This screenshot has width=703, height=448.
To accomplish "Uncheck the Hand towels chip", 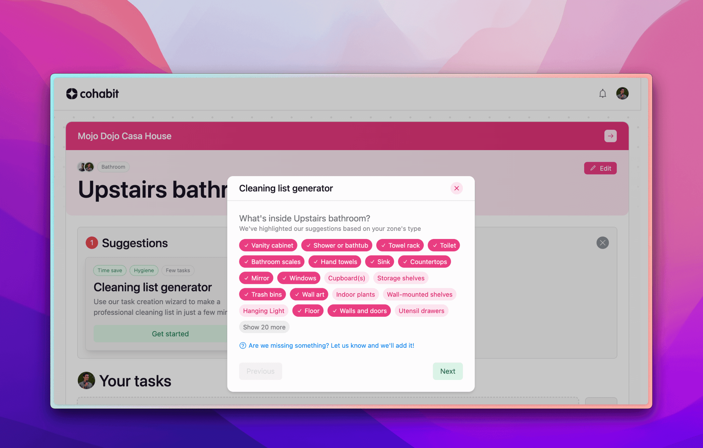I will pyautogui.click(x=335, y=262).
